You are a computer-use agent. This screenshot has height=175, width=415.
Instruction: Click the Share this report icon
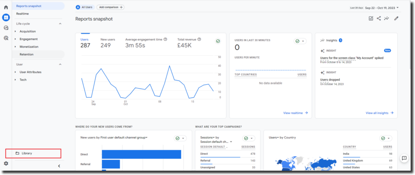pyautogui.click(x=379, y=19)
